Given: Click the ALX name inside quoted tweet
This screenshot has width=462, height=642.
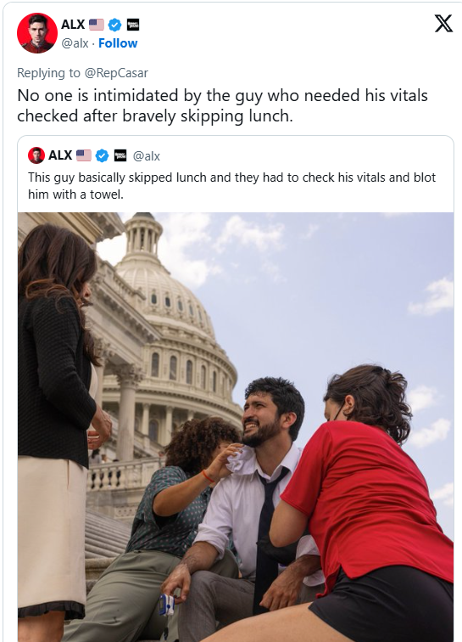Looking at the screenshot, I should [x=60, y=155].
